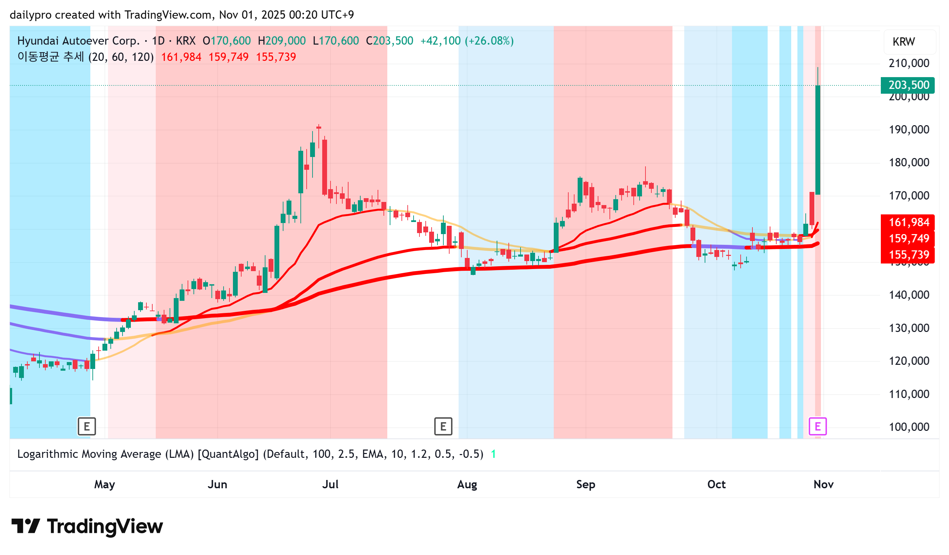The height and width of the screenshot is (555, 949).
Task: Click the Hyundai Autoever Corp. symbol title
Action: click(x=78, y=41)
